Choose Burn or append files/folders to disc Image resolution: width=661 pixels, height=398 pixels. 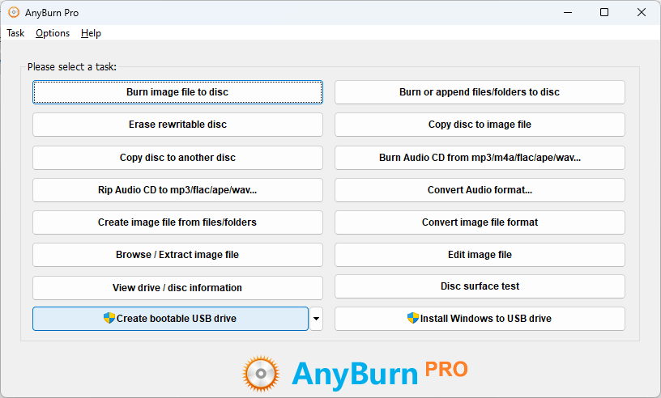480,92
